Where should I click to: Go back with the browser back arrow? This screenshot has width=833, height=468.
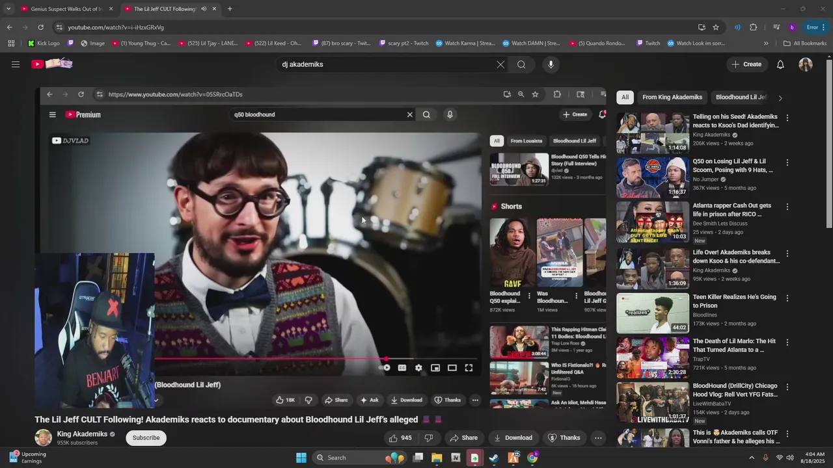tap(9, 27)
